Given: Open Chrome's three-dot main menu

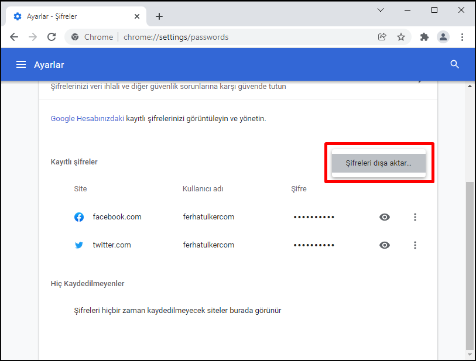Looking at the screenshot, I should click(x=462, y=37).
